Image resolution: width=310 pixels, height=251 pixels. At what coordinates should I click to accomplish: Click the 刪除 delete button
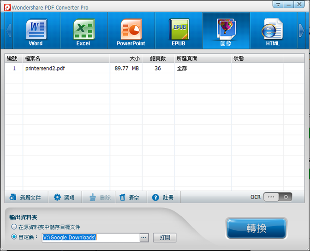(99, 197)
